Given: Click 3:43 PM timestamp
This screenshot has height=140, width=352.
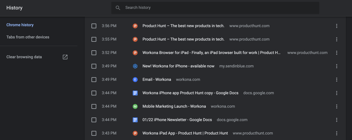Looking at the screenshot, I should pyautogui.click(x=109, y=134).
